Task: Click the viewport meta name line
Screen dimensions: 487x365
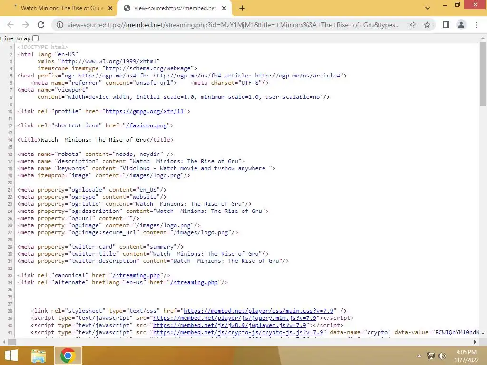Action: pyautogui.click(x=52, y=90)
